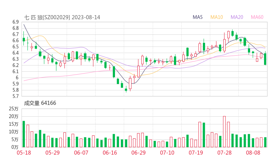
Task: Click the 06-29 date axis label
Action: 138,153
